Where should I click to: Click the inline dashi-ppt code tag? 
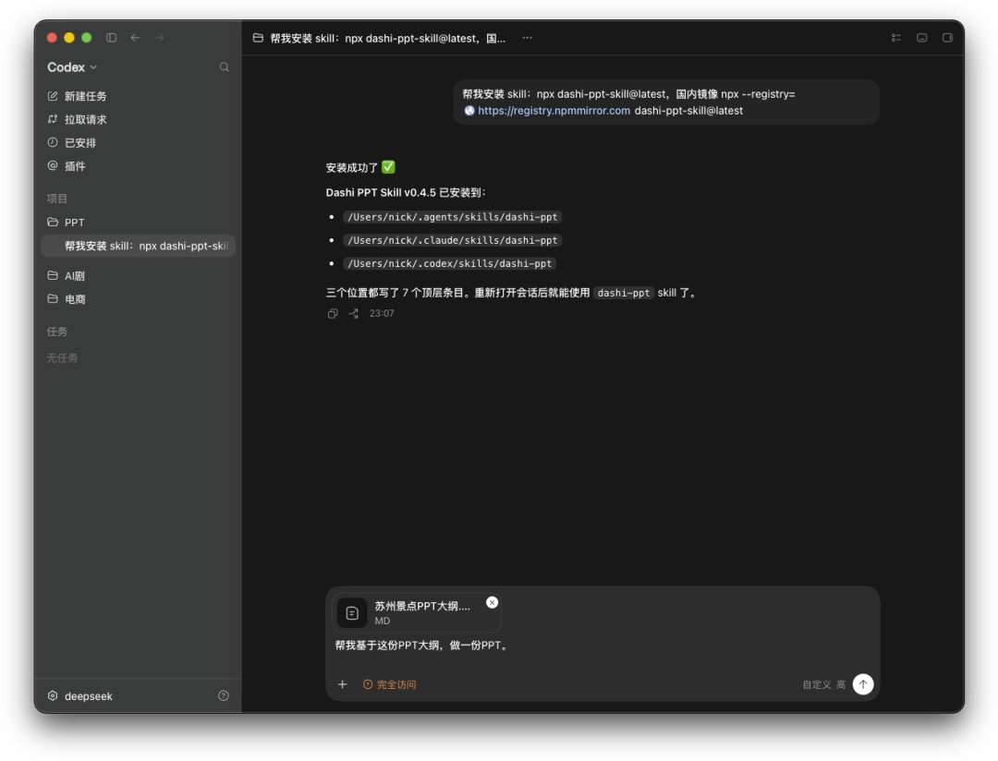[x=623, y=293]
